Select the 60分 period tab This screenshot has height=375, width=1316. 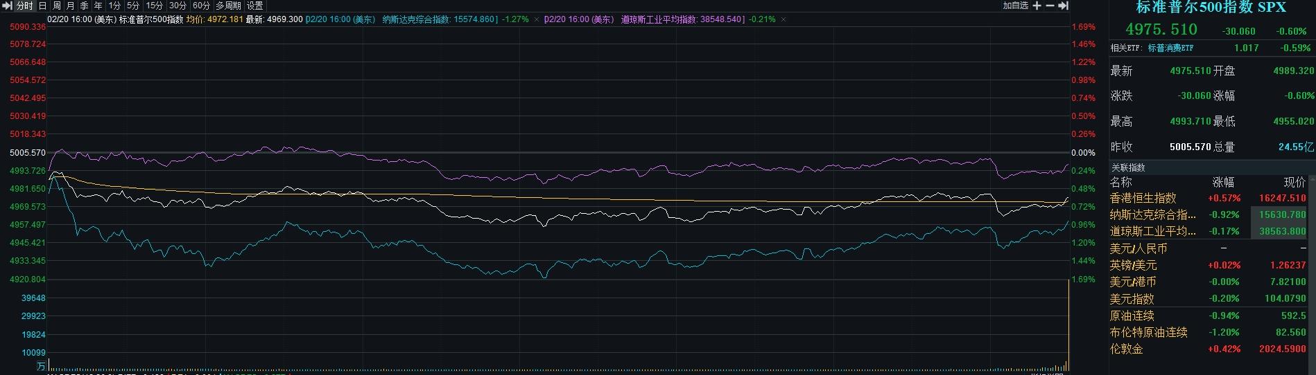click(x=202, y=6)
